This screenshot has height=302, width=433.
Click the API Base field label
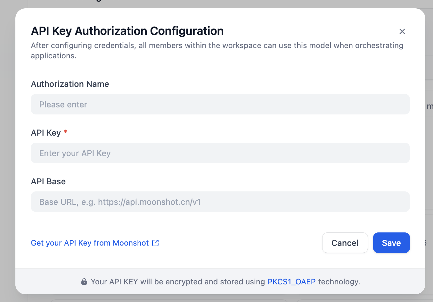48,181
